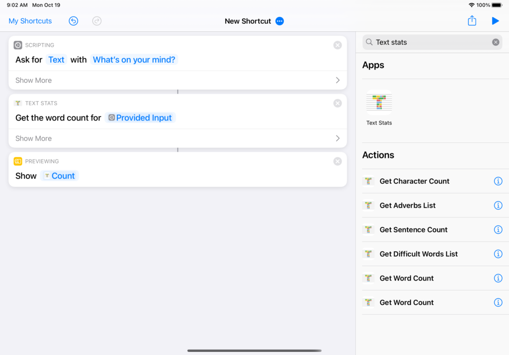Screen dimensions: 509x355
Task: Focus the 'Text stats' search field
Action: 432,42
